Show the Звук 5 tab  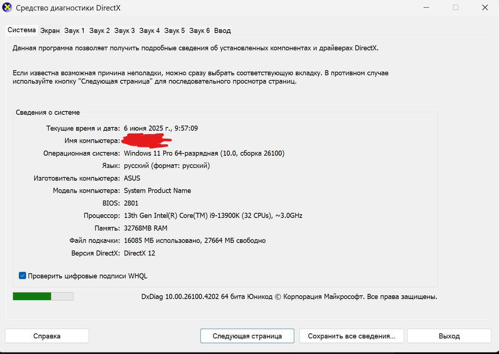coord(174,31)
